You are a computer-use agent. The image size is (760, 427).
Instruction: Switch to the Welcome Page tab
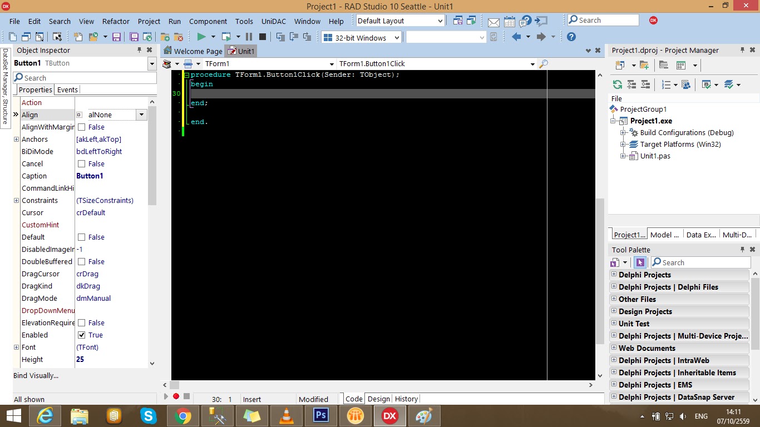pos(193,51)
